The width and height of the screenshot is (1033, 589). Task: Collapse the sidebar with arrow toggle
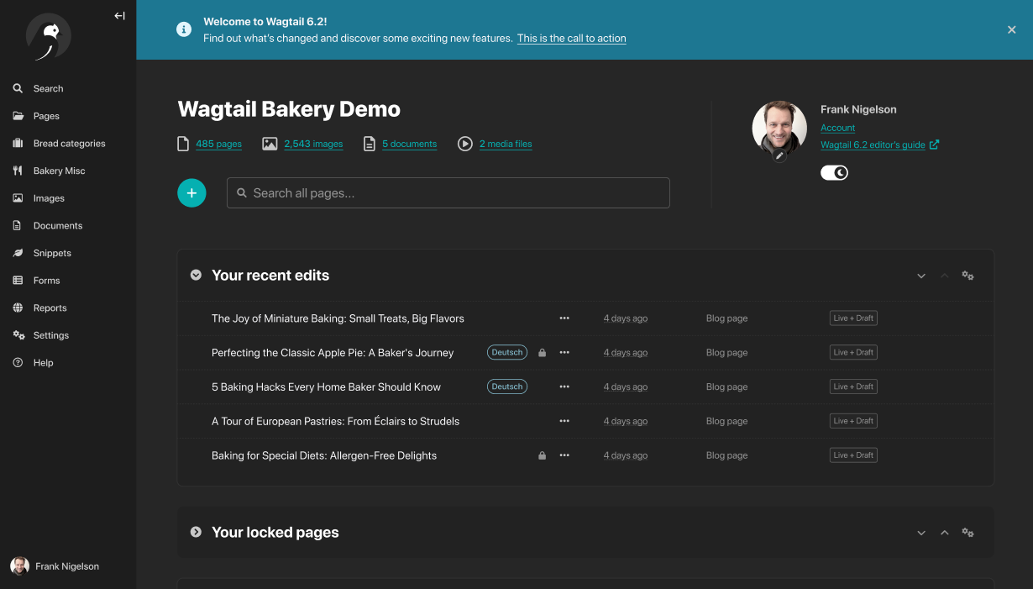[119, 15]
